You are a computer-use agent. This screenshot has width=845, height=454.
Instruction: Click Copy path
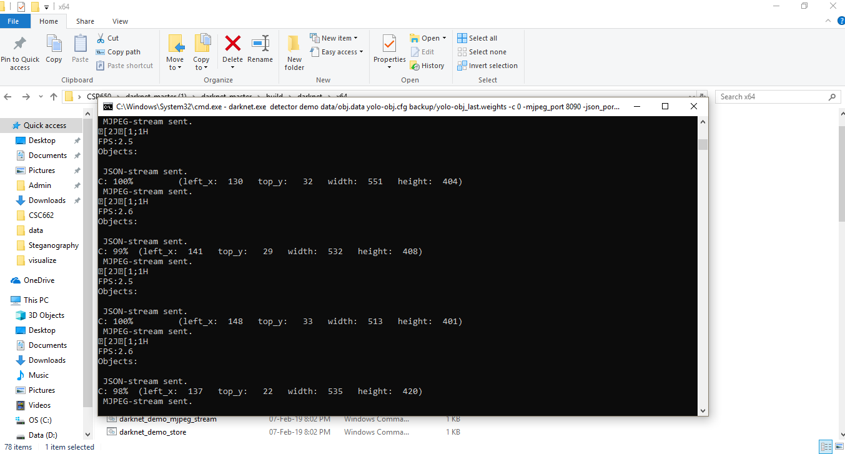(118, 52)
